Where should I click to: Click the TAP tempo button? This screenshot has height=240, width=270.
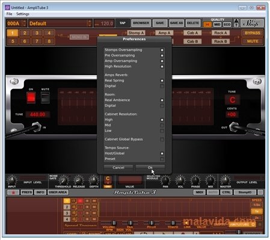123,23
